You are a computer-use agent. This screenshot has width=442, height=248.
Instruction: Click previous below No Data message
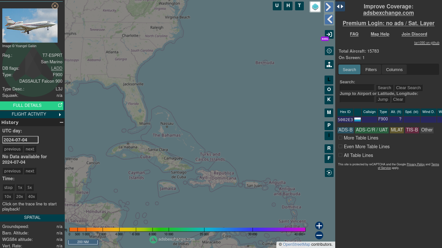pyautogui.click(x=13, y=171)
